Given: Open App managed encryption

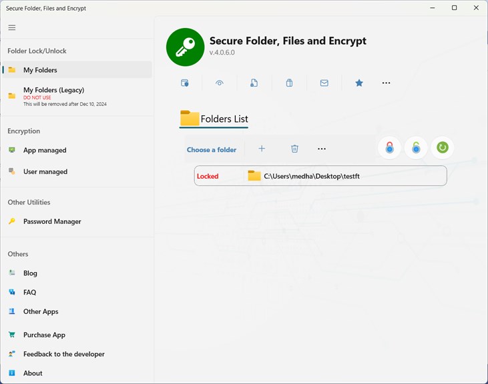Looking at the screenshot, I should 77,150.
